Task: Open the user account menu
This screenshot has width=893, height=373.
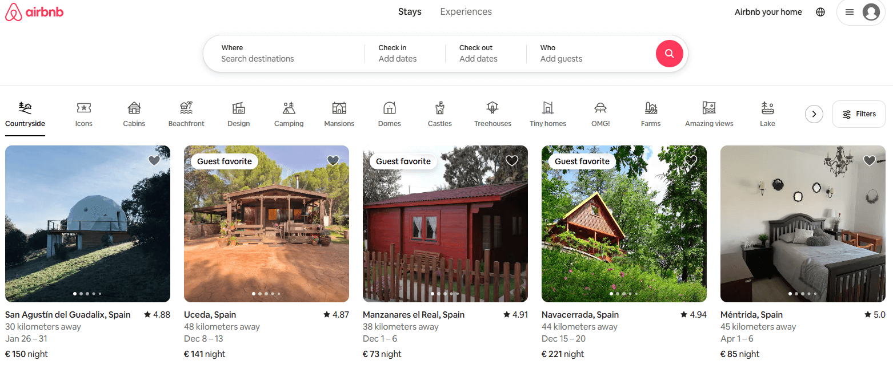Action: pos(861,12)
